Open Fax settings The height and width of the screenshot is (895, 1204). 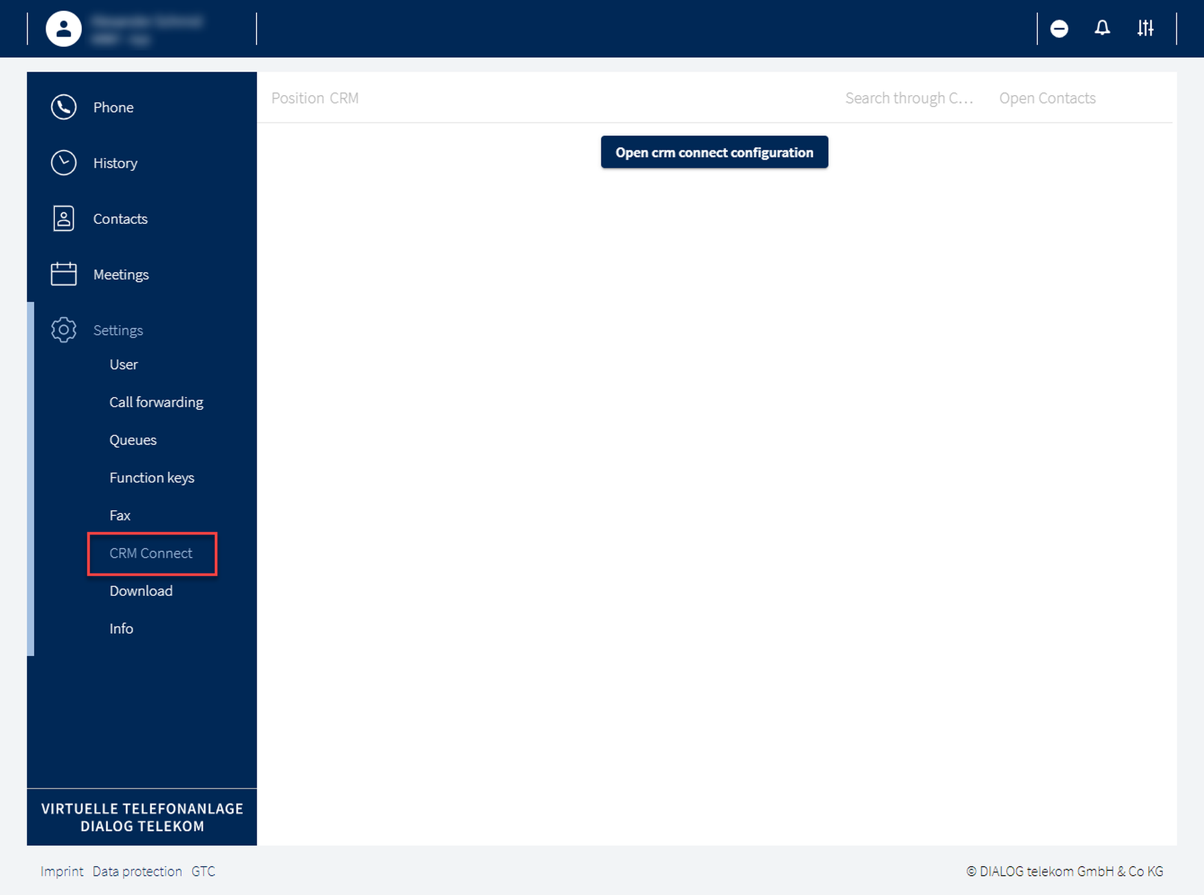(120, 515)
